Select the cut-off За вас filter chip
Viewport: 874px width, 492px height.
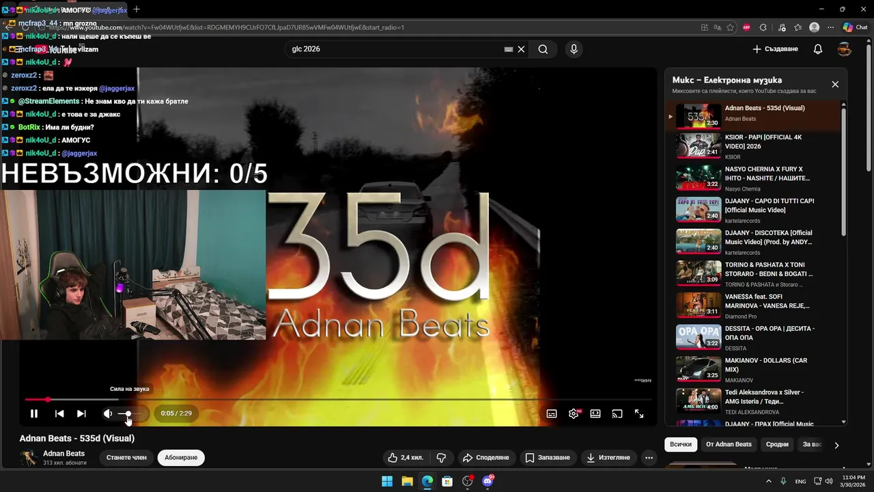point(811,444)
